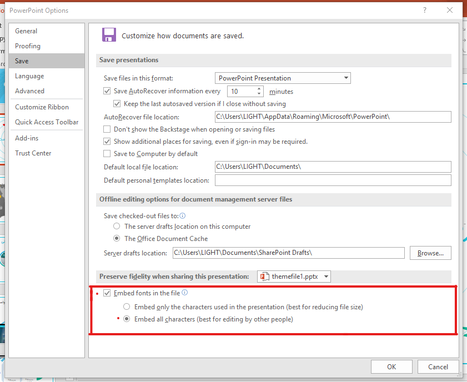The image size is (467, 382).
Task: Confirm with the OK button
Action: click(x=391, y=367)
